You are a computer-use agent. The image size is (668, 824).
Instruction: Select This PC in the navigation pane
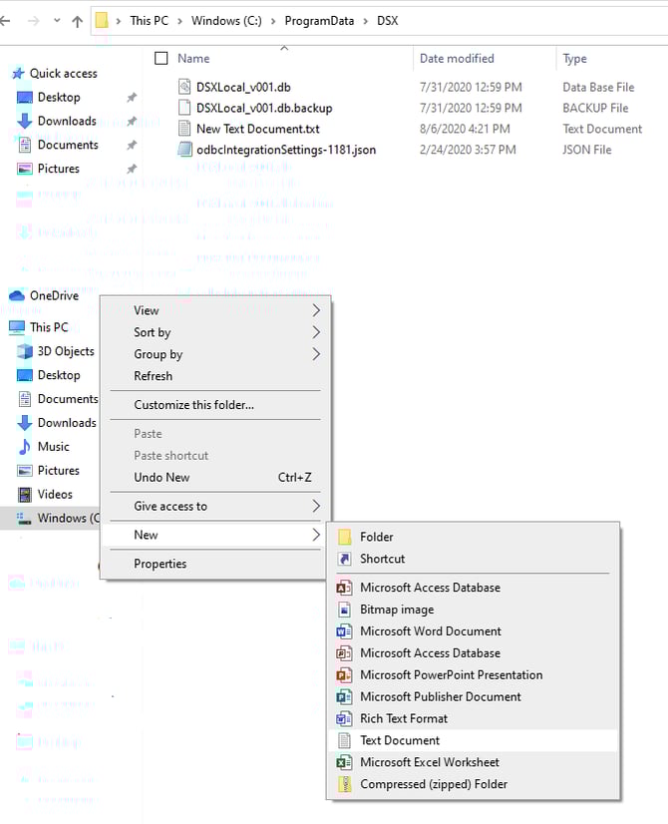click(x=49, y=327)
